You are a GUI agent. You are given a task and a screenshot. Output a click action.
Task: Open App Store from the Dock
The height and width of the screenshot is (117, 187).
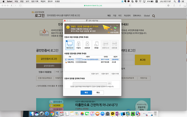102,114
